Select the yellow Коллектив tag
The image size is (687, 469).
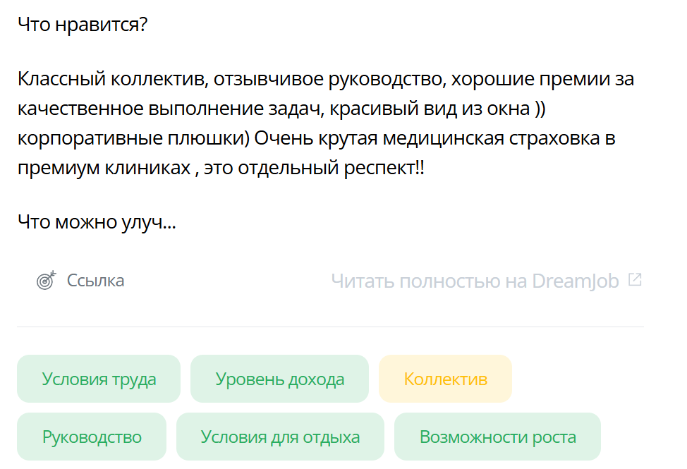445,379
